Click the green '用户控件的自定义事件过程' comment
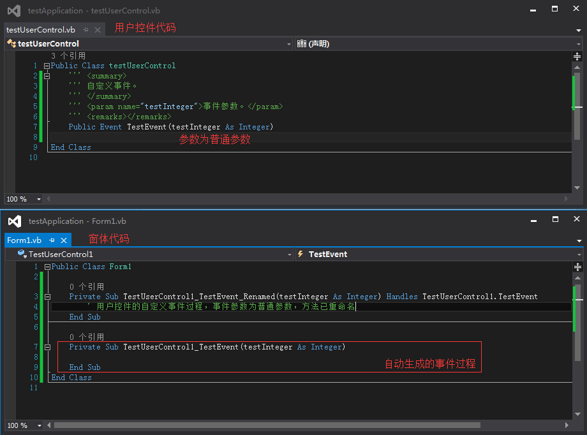This screenshot has width=587, height=435. (221, 307)
